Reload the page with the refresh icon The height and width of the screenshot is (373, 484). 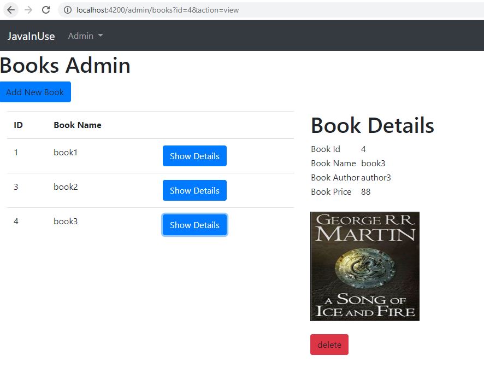tap(46, 10)
